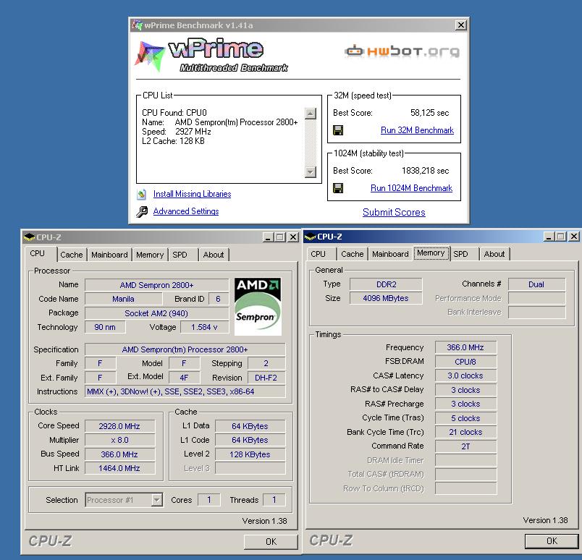Open Install Missing Libraries link
The width and height of the screenshot is (582, 560).
192,194
